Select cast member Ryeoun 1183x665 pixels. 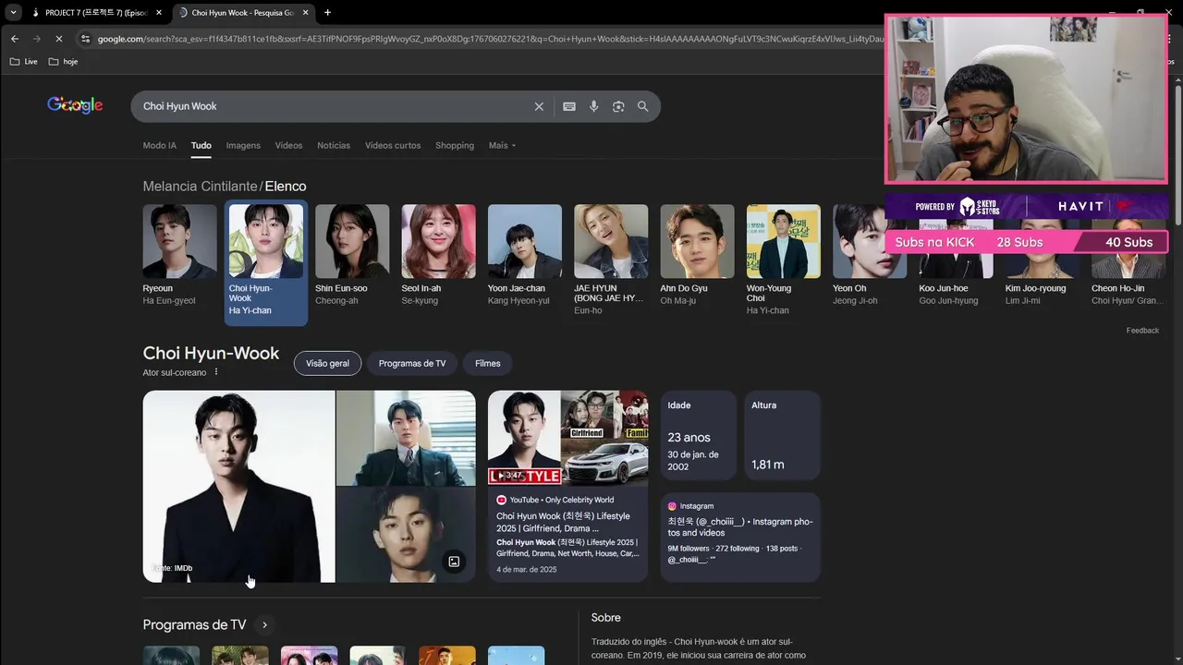[x=180, y=255]
